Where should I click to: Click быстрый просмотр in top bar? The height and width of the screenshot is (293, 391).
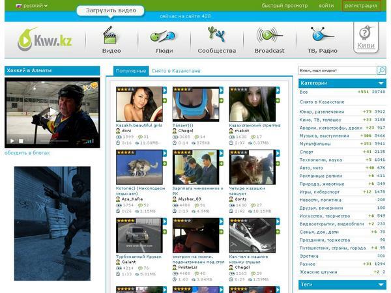point(285,5)
